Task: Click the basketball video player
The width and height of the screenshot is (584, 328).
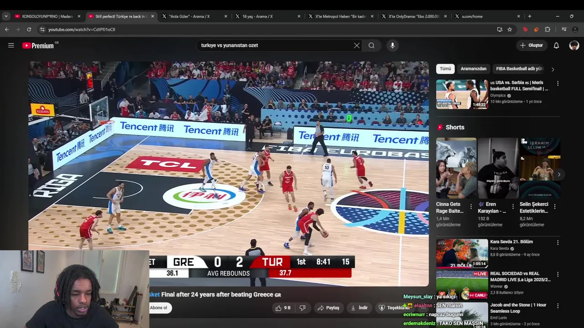Action: pyautogui.click(x=229, y=174)
